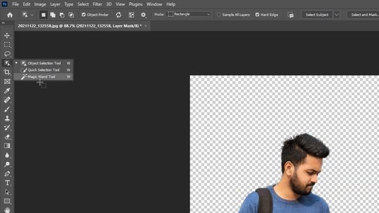Choose Quick Selection Tool in flyout
This screenshot has width=379, height=213.
43,70
